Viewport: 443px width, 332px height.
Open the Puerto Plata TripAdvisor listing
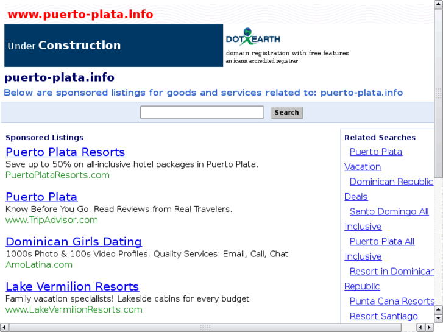coord(41,197)
